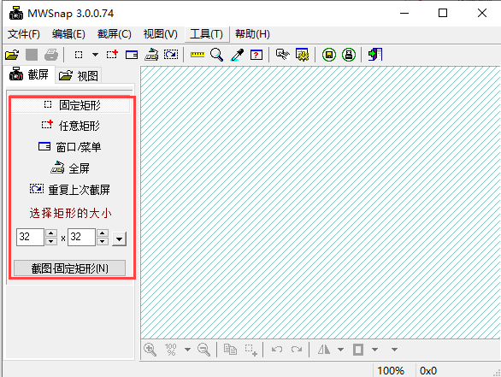Select 固定矩形 capture mode in panel
This screenshot has width=501, height=377.
point(71,105)
